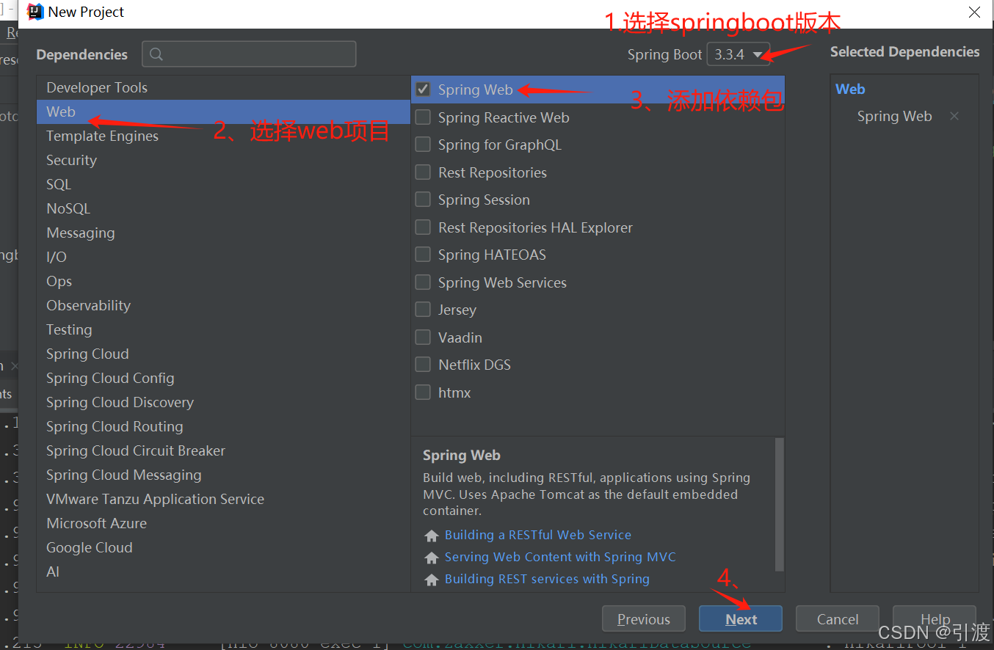Open the AI category

coord(223,572)
